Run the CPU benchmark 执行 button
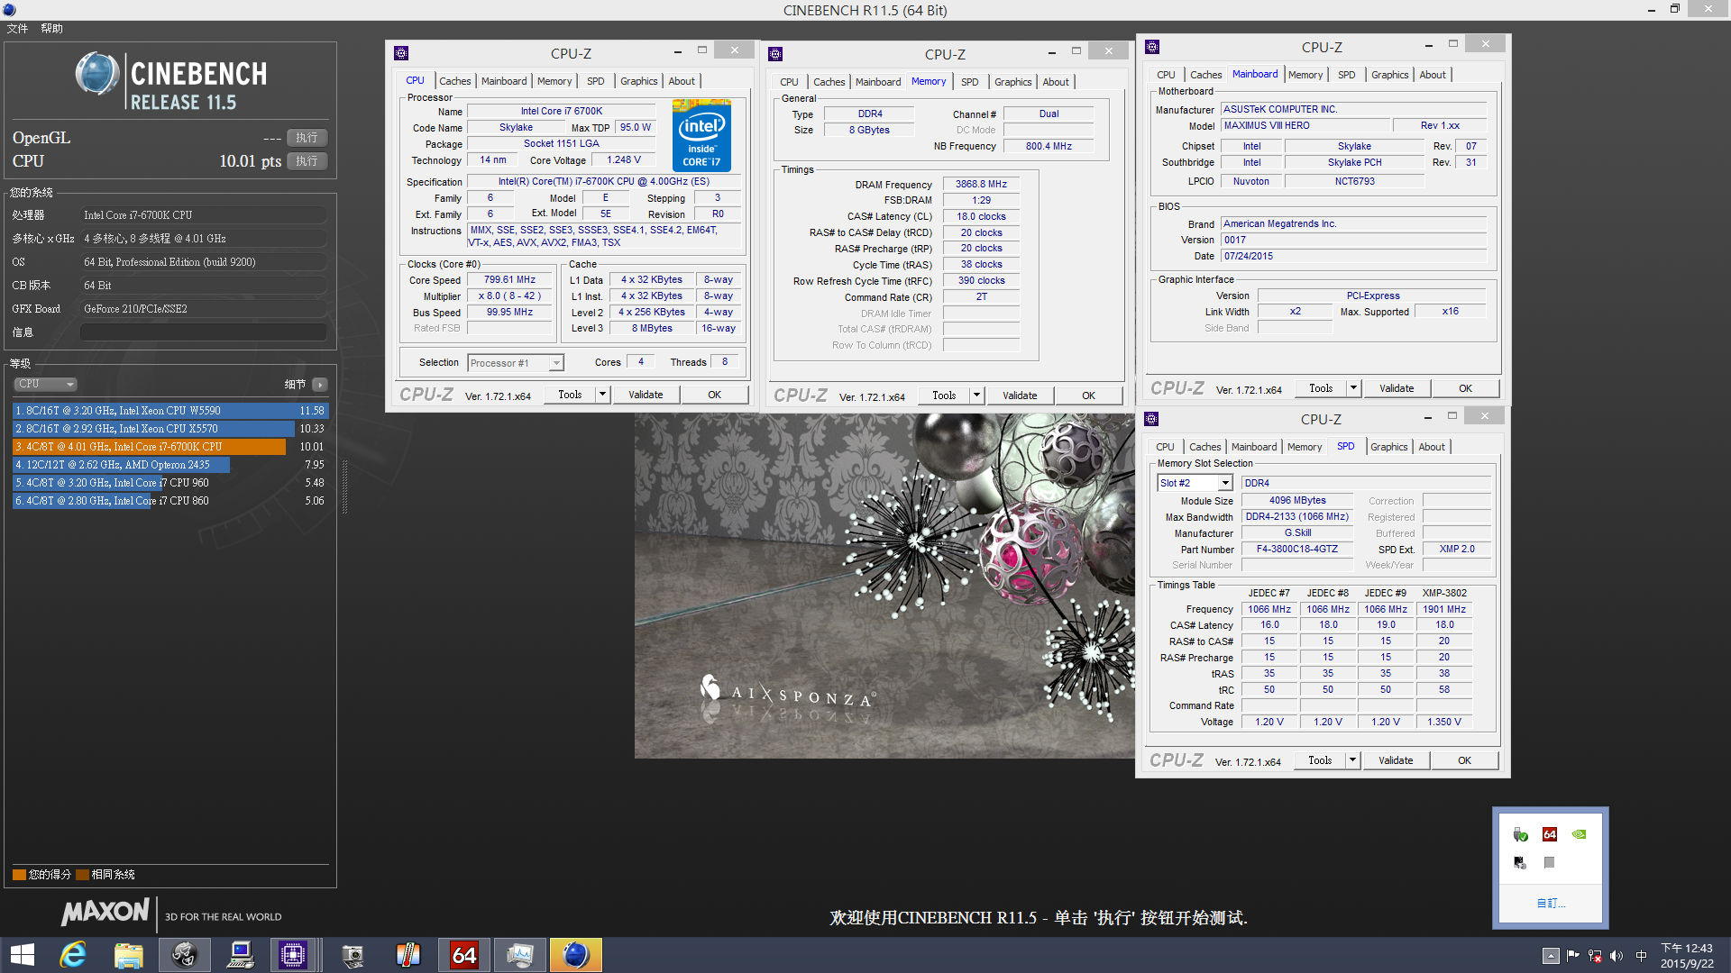Image resolution: width=1731 pixels, height=973 pixels. 307,161
